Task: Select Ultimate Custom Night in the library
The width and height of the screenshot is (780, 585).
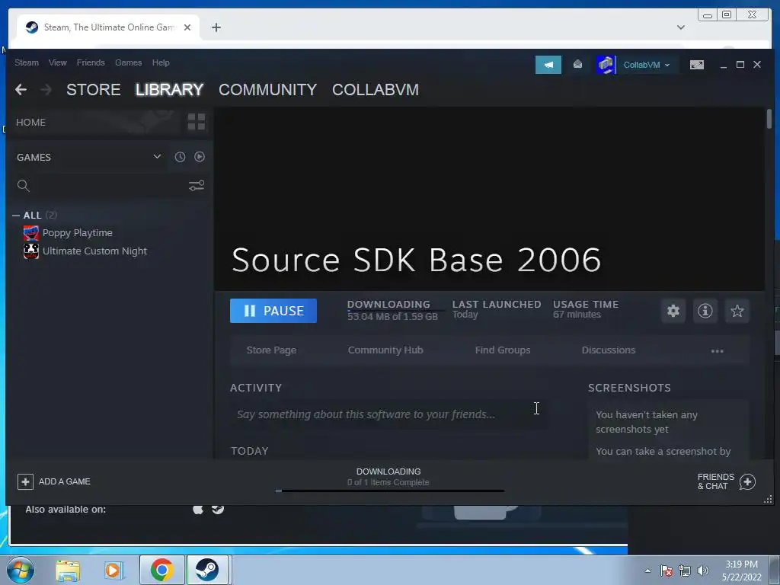Action: [94, 251]
